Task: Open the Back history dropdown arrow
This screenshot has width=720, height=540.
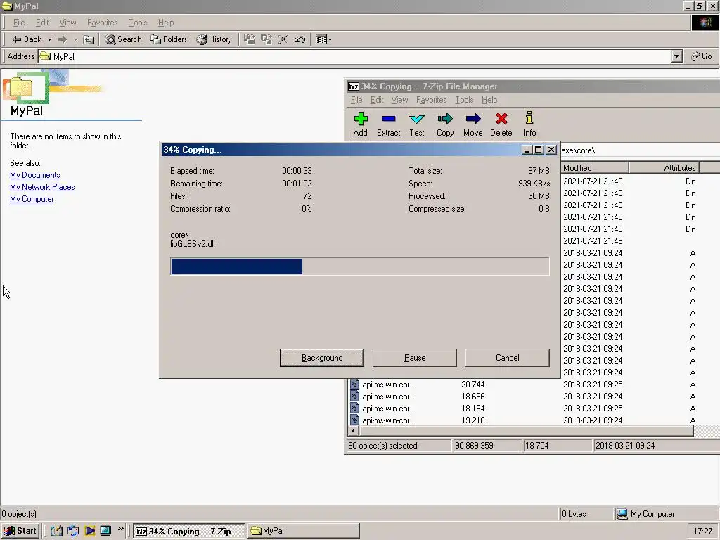Action: (49, 40)
